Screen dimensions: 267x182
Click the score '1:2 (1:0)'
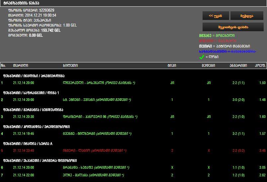pyautogui.click(x=238, y=175)
